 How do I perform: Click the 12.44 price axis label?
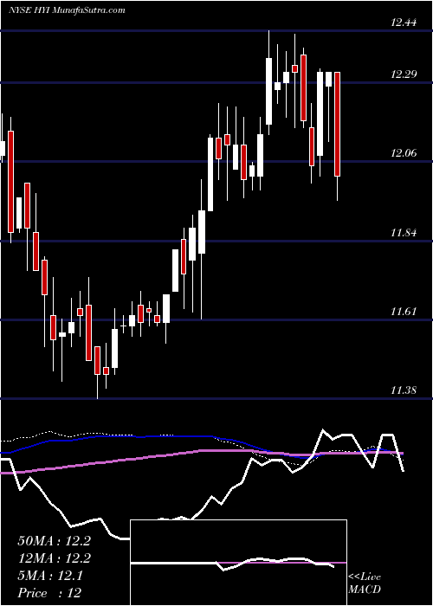coord(404,23)
